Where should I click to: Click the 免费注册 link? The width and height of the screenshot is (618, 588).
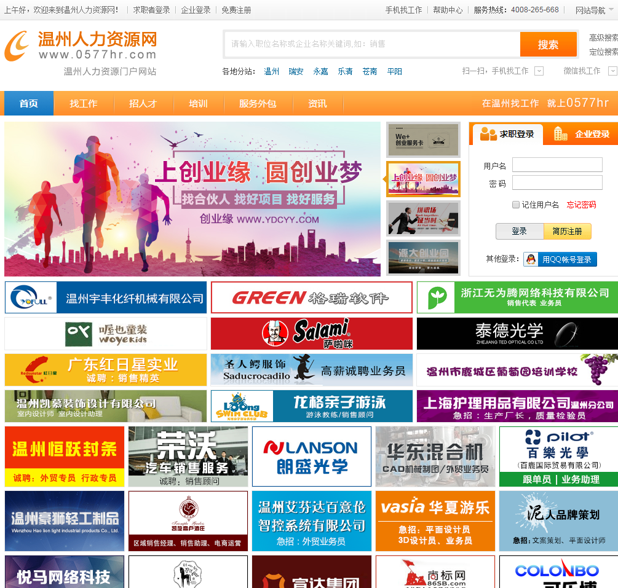pyautogui.click(x=236, y=10)
